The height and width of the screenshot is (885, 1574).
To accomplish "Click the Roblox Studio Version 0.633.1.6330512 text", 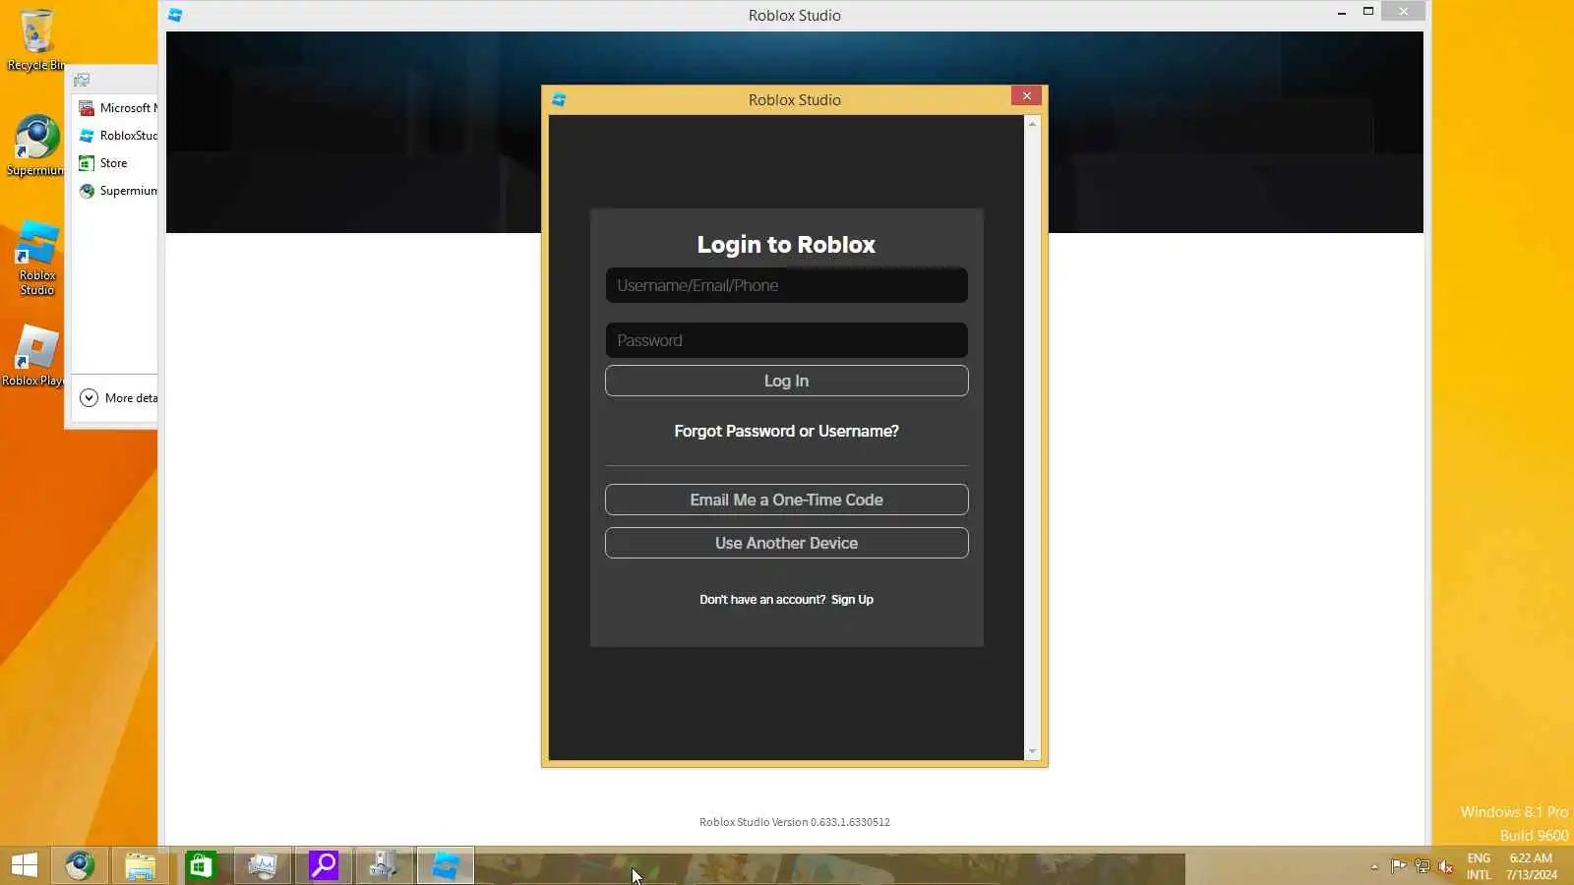I will (x=795, y=822).
